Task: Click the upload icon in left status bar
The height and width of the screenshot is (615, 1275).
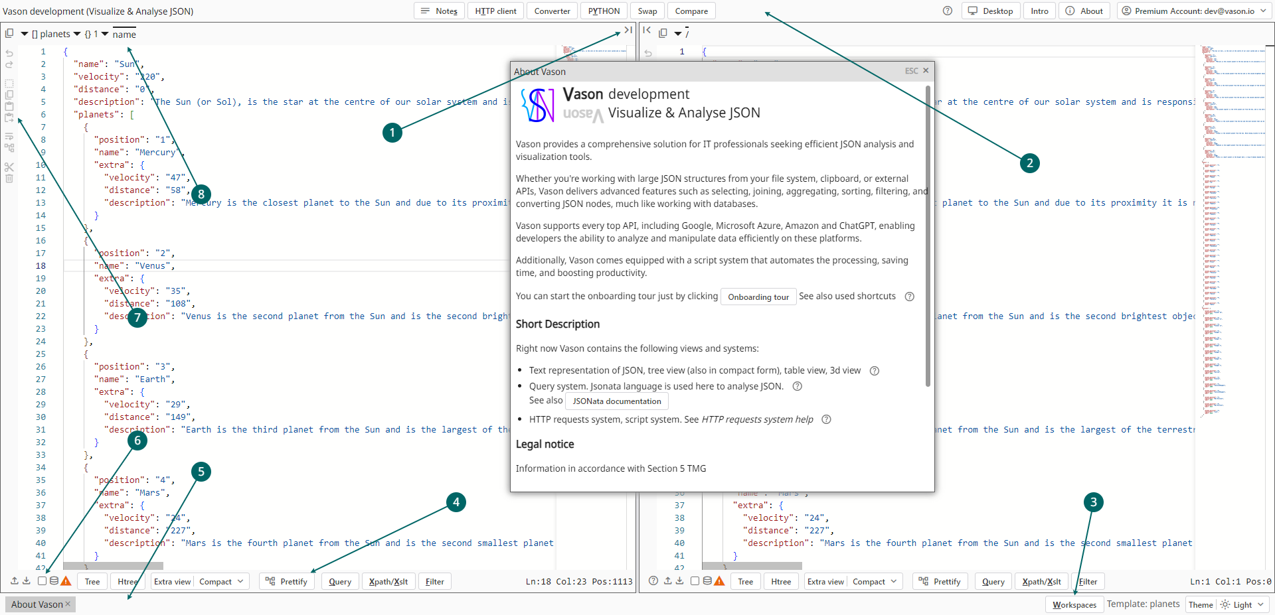Action: [x=15, y=581]
